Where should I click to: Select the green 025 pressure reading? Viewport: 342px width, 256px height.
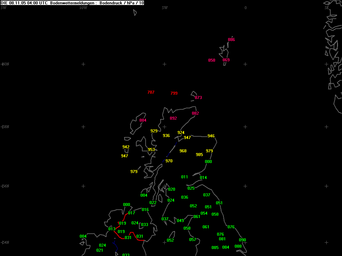click(x=191, y=188)
